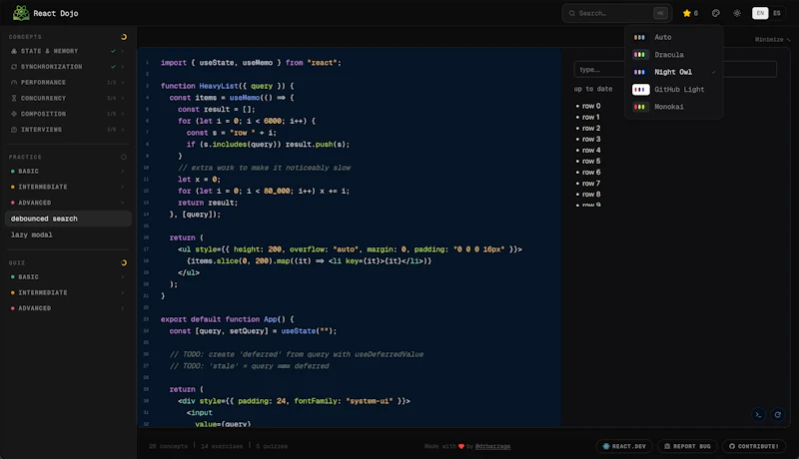Click '5 quizzes' in the footer
This screenshot has height=459, width=799.
272,446
